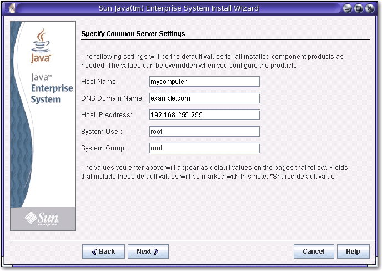This screenshot has height=271, width=382.
Task: Click the Java Enterprise System sidebar text
Action: pos(51,89)
